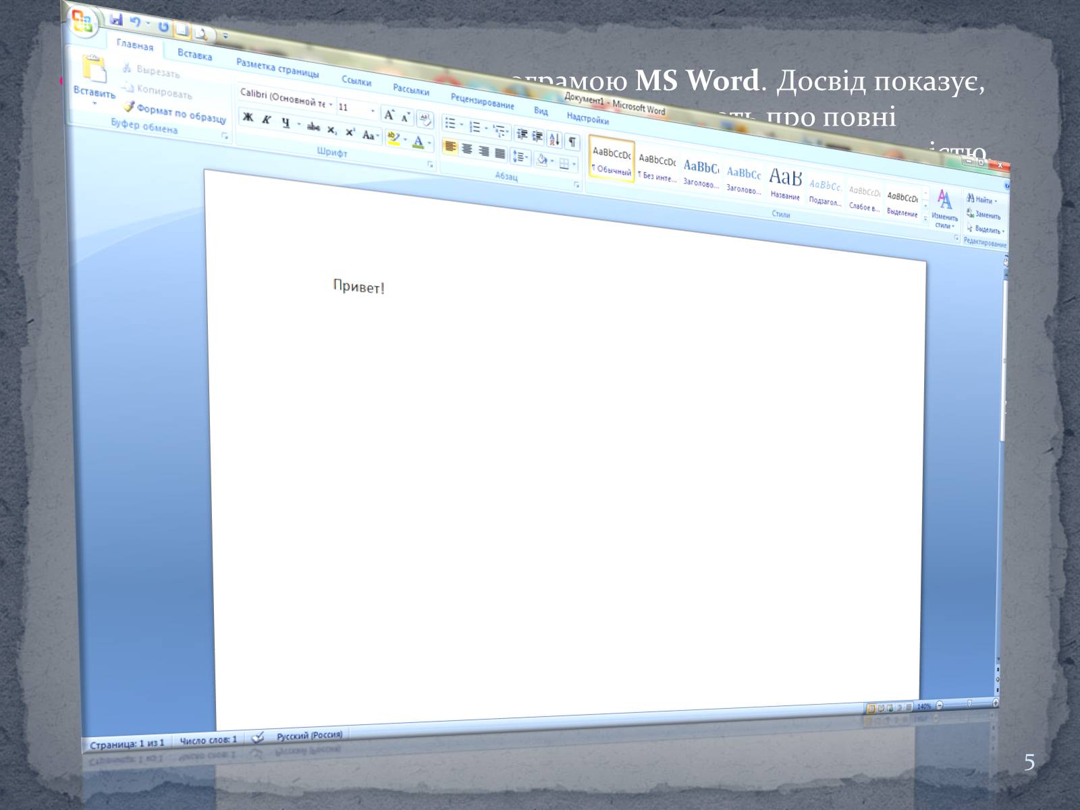Toggle center text alignment
This screenshot has width=1080, height=810.
(467, 148)
